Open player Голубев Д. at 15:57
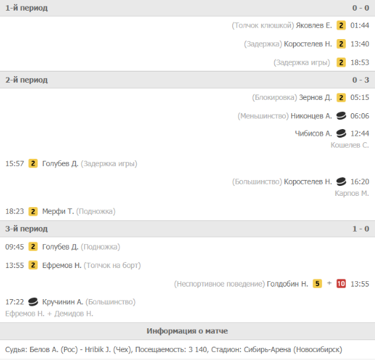This screenshot has height=360, width=375. (x=60, y=163)
